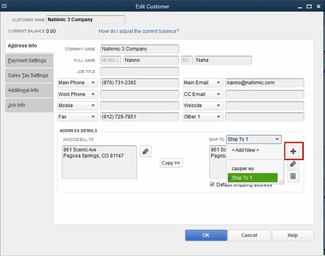Click the Job Title field
The width and height of the screenshot is (325, 256).
(x=140, y=72)
